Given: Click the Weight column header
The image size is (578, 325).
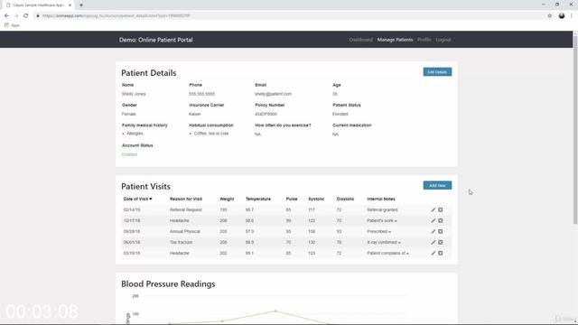Looking at the screenshot, I should tap(227, 199).
